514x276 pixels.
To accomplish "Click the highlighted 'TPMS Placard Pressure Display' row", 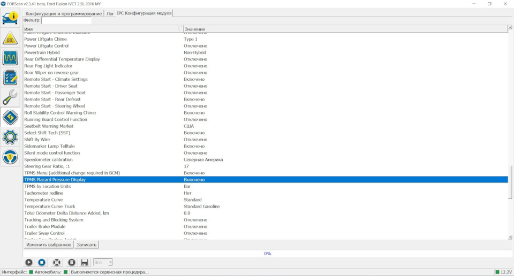I will [x=266, y=179].
